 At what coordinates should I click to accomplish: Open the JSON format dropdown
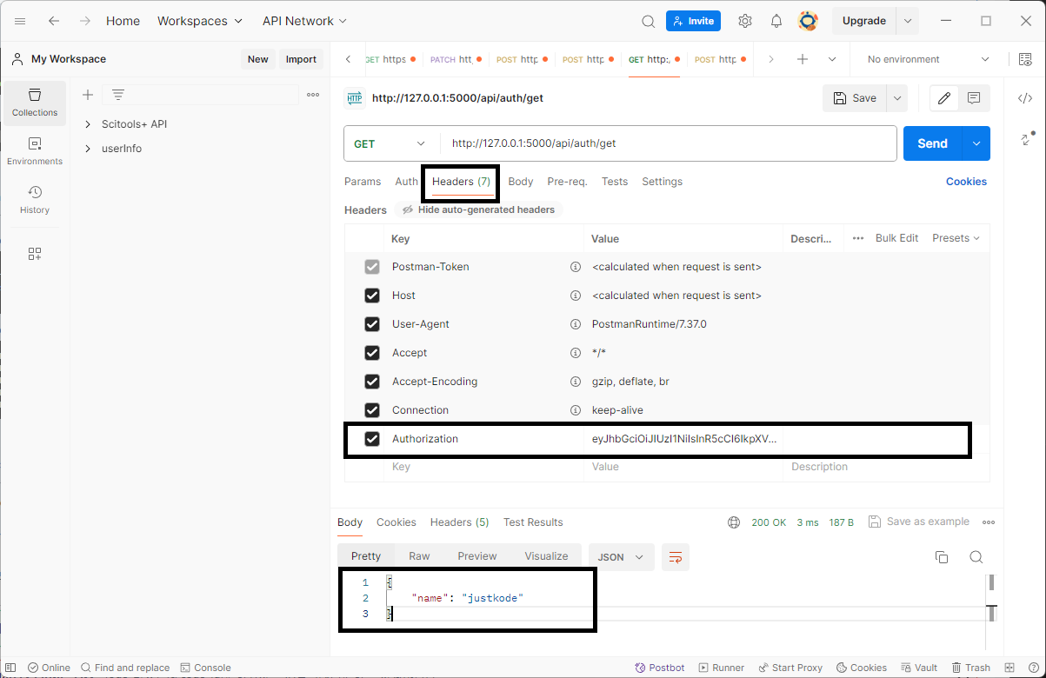[621, 557]
